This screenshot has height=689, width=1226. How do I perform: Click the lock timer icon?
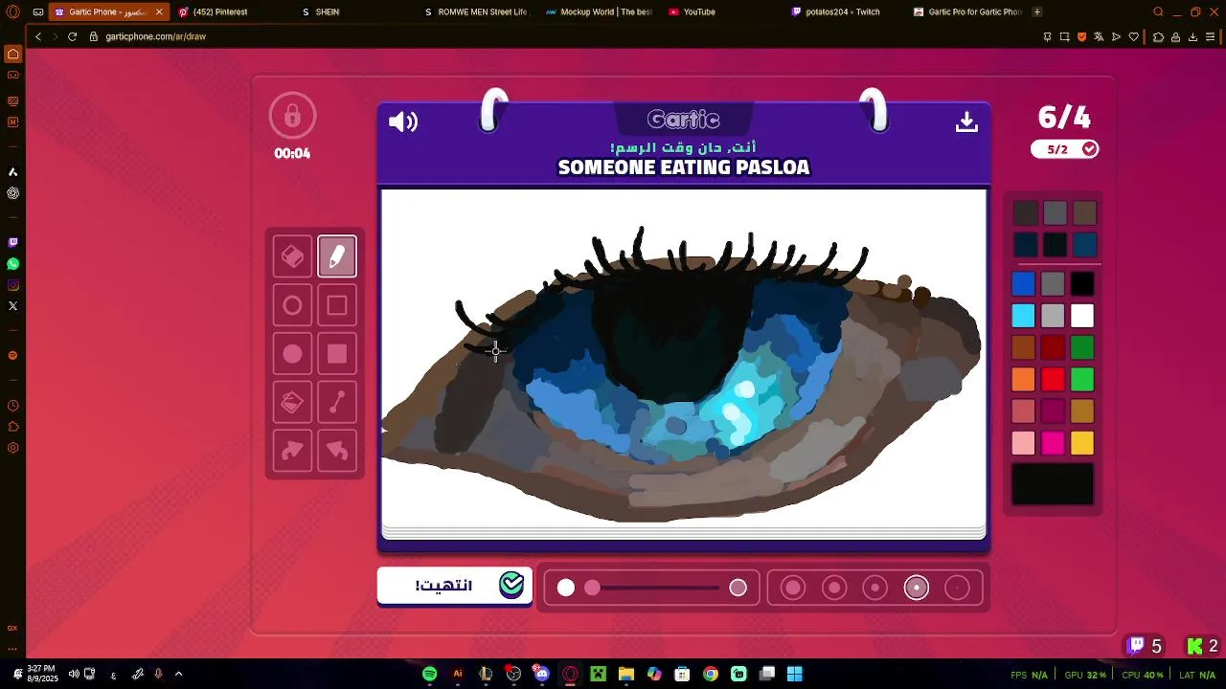tap(292, 117)
